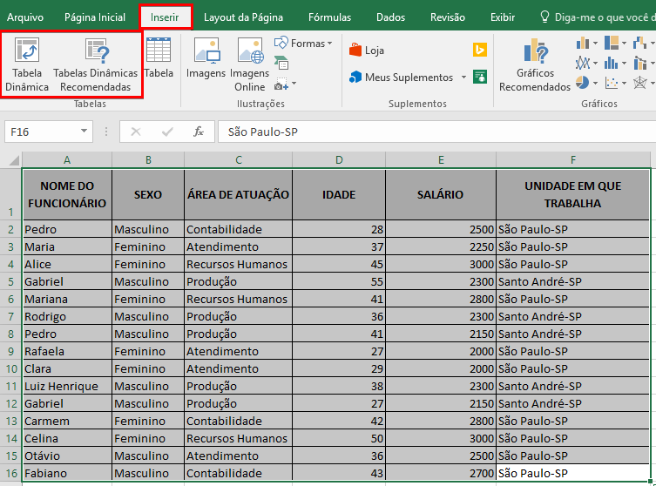
Task: Expand the Name Box dropdown
Action: tap(85, 132)
